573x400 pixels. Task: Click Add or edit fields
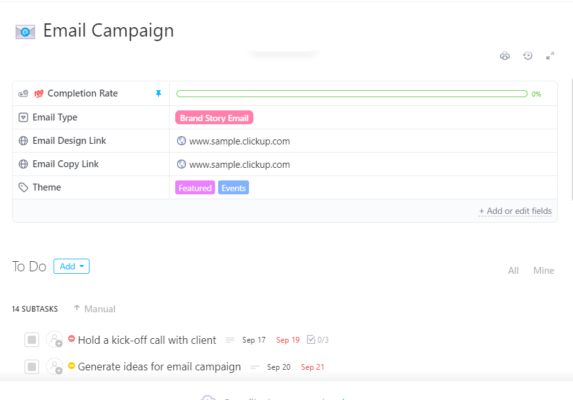coord(516,211)
